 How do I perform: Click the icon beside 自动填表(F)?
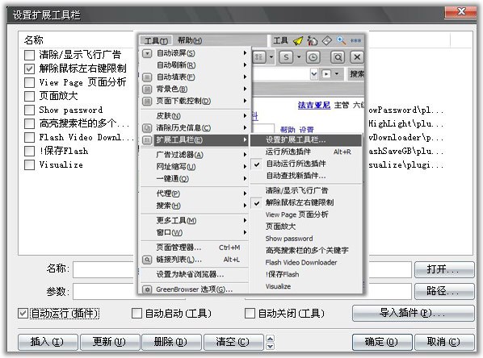coord(147,77)
